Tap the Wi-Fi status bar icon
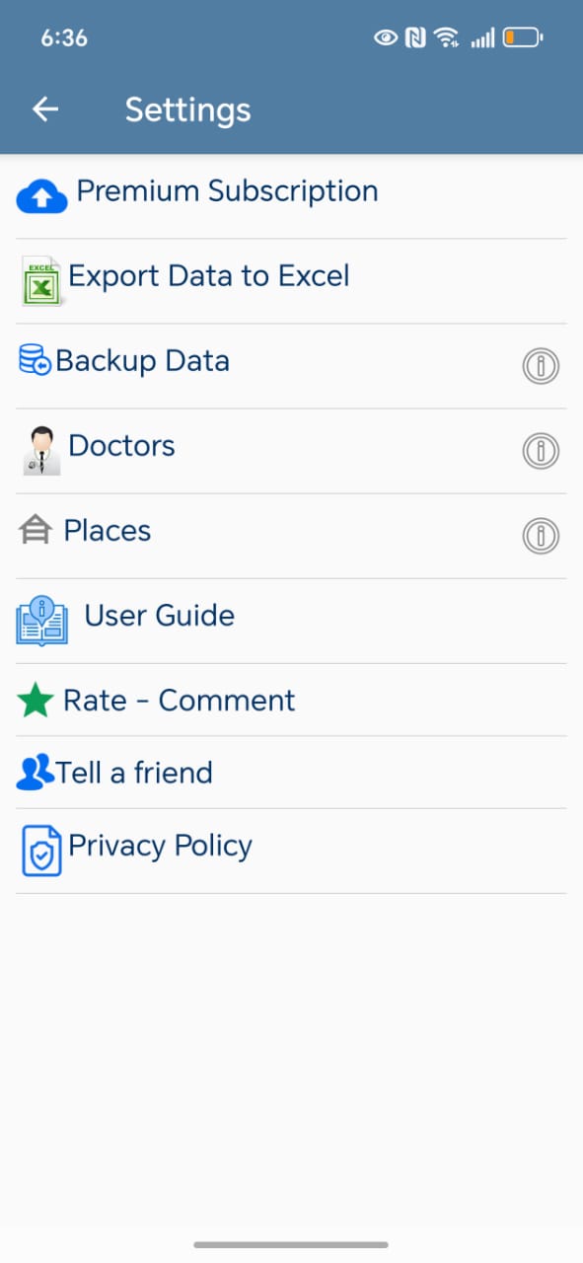 pyautogui.click(x=447, y=38)
